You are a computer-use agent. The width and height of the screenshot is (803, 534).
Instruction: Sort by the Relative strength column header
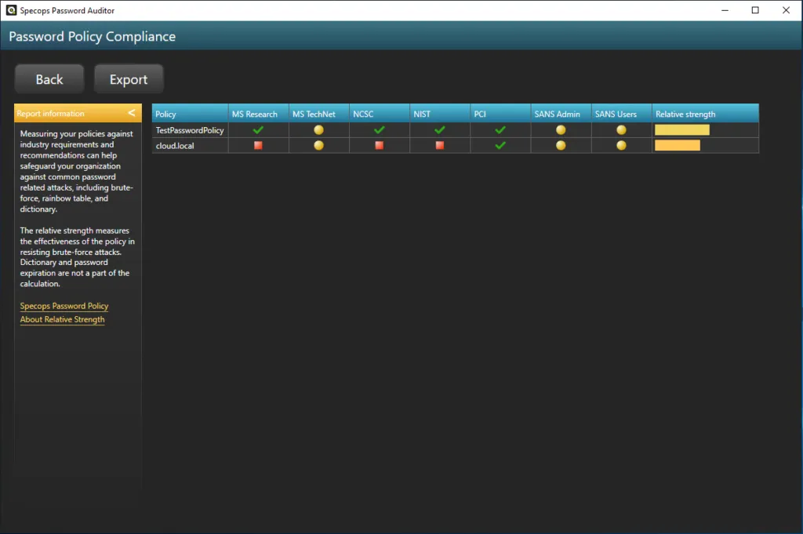pos(706,114)
